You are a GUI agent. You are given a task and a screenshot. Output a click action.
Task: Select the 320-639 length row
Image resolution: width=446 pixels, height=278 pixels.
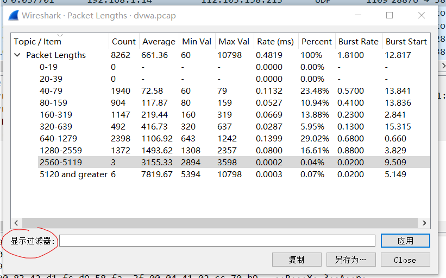pos(234,126)
